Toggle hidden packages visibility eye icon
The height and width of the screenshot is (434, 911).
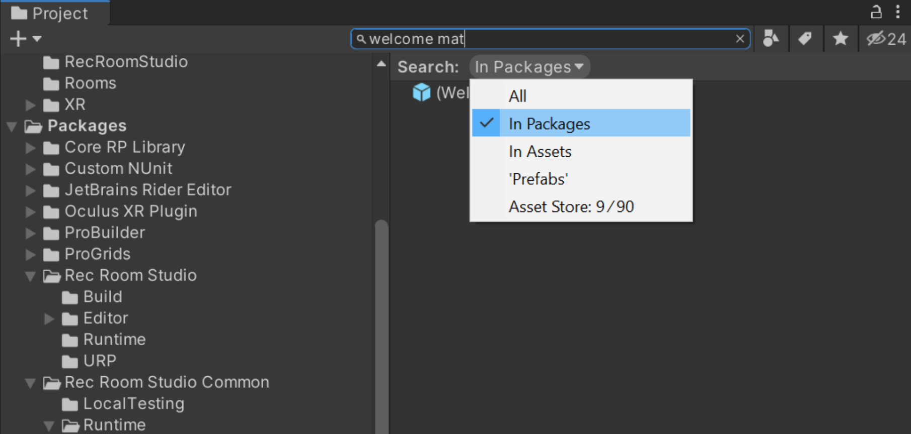coord(876,39)
